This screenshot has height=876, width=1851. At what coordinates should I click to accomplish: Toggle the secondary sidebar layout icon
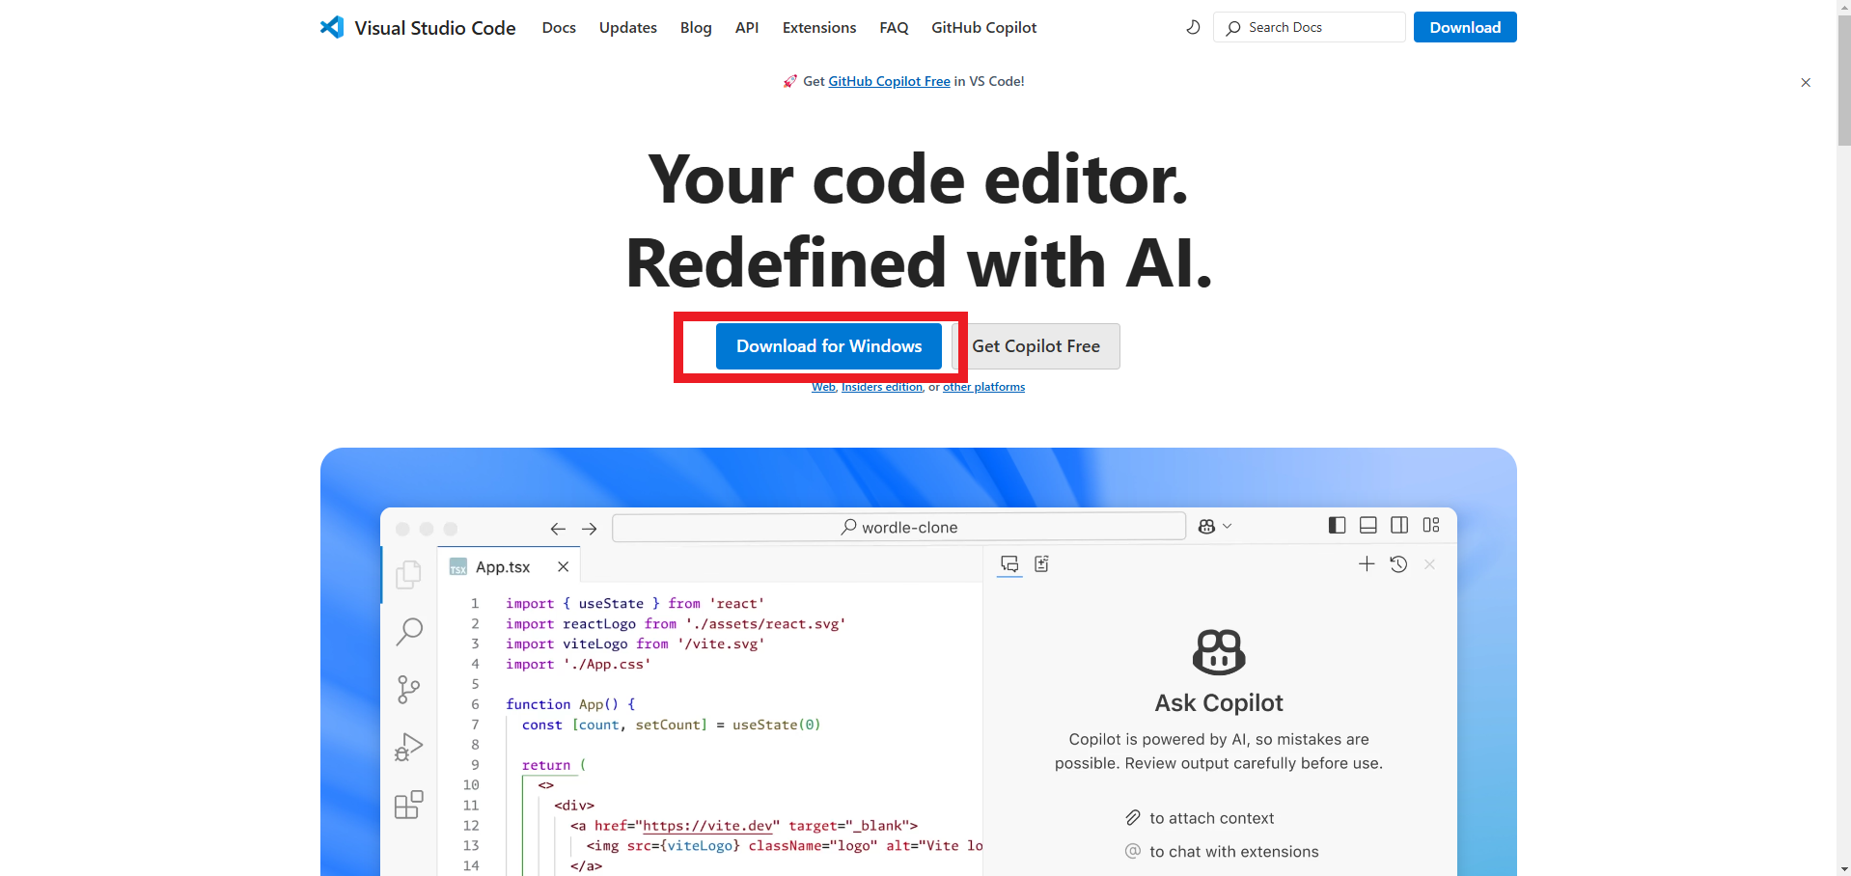(x=1399, y=525)
